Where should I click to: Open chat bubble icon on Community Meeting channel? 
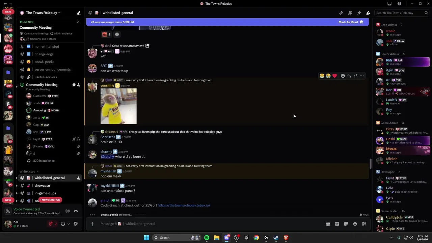click(74, 85)
